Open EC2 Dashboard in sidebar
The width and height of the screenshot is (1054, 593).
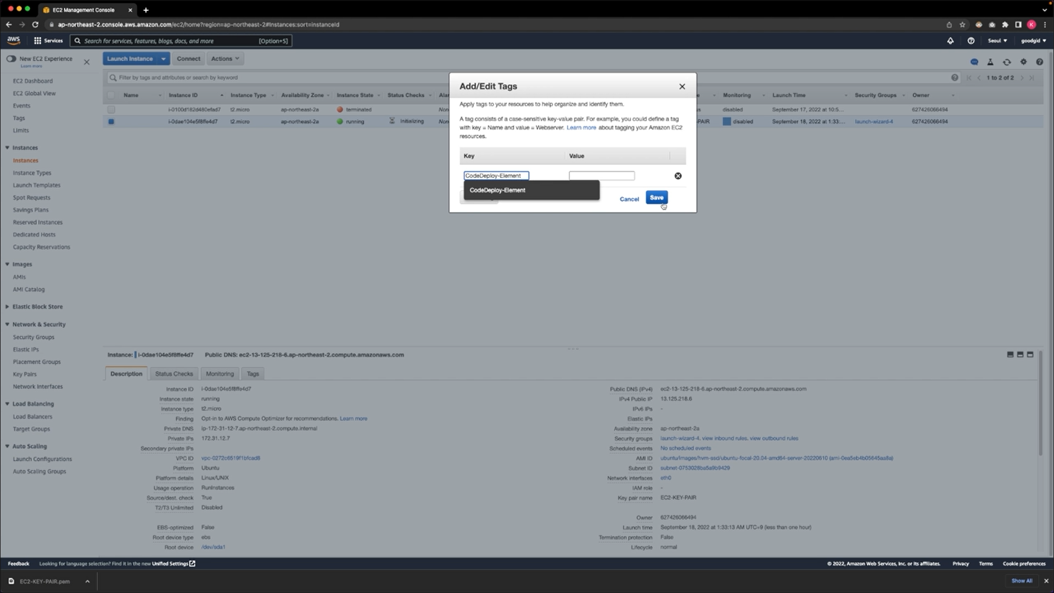tap(33, 81)
